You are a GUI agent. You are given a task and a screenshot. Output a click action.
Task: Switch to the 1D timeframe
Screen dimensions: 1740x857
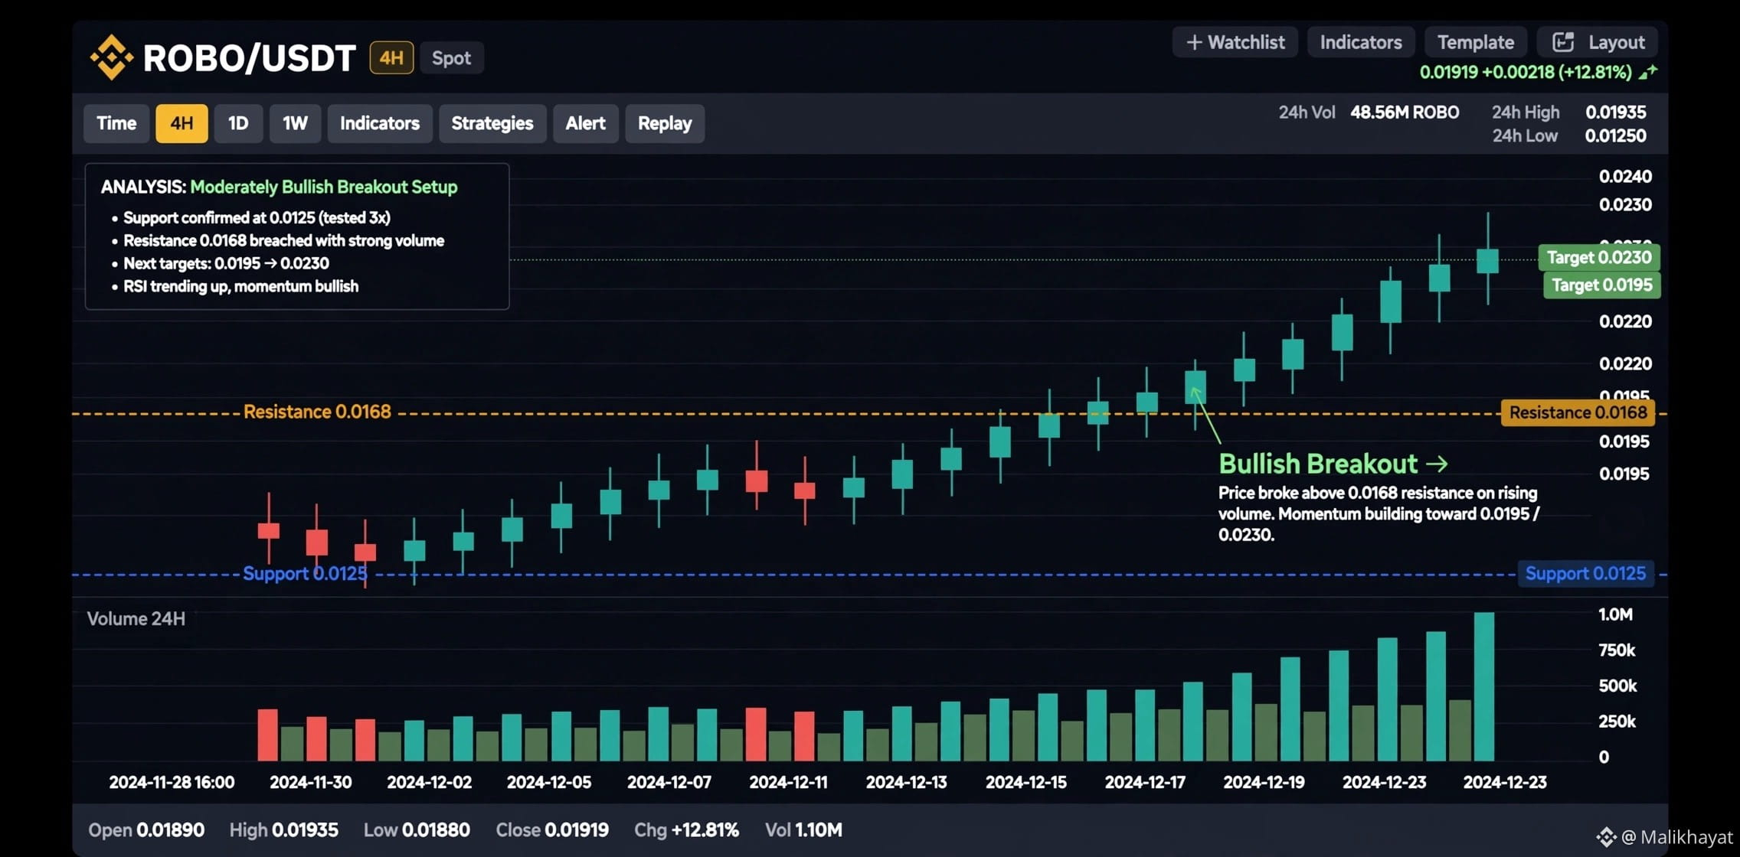click(238, 123)
